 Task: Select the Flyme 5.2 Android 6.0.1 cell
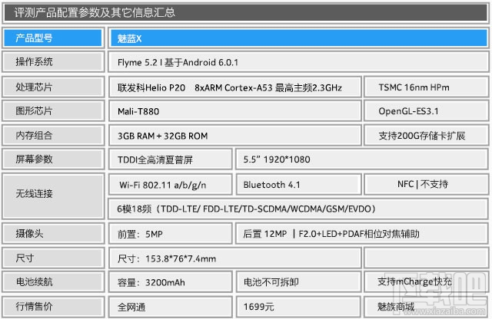pos(296,62)
